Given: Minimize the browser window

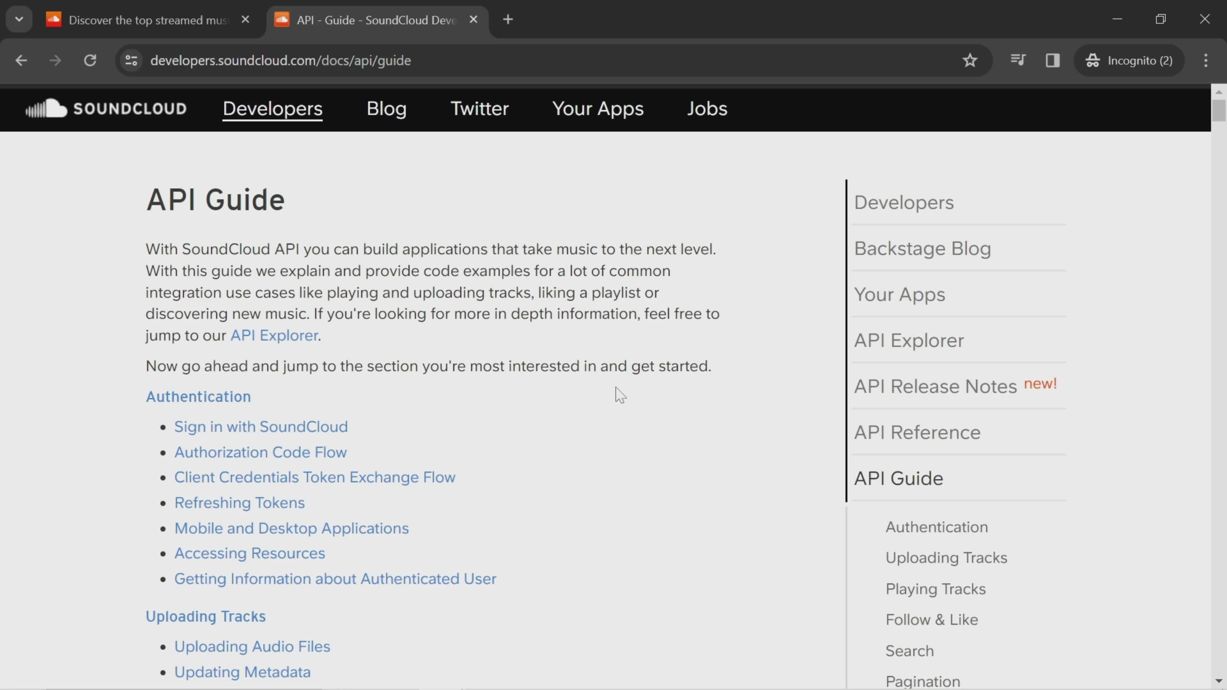Looking at the screenshot, I should [x=1117, y=19].
